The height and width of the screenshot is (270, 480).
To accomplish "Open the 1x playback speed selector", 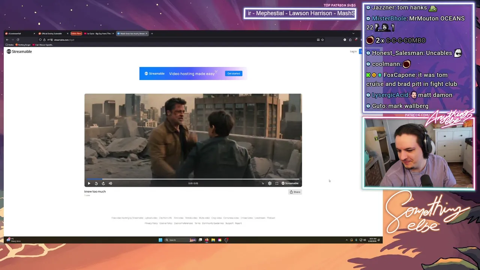I will [x=263, y=183].
